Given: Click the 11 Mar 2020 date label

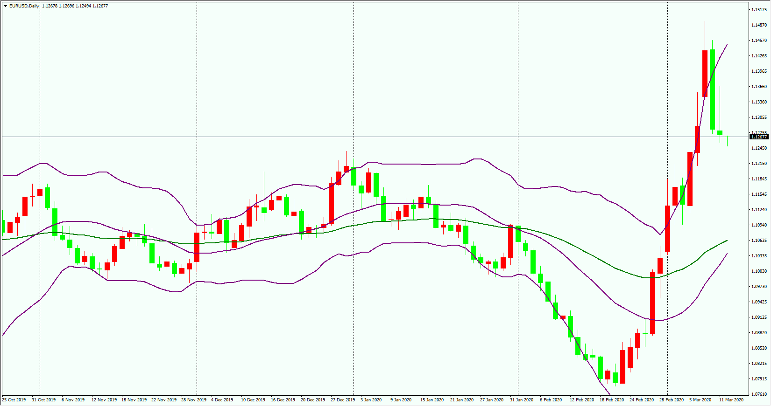Looking at the screenshot, I should coord(731,399).
